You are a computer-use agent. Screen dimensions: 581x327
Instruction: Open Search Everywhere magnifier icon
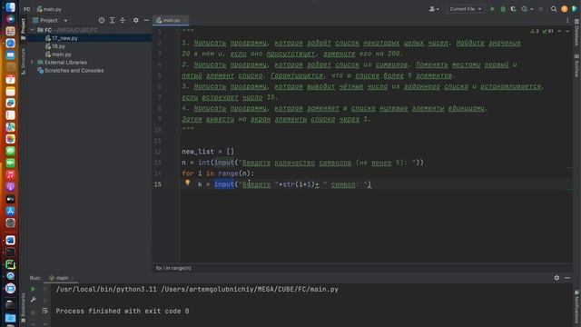554,9
